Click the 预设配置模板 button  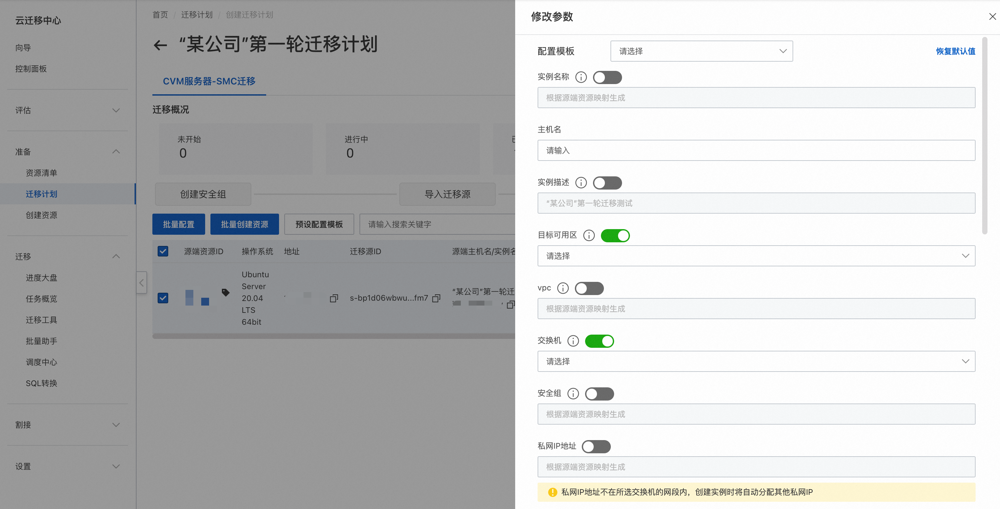point(319,224)
